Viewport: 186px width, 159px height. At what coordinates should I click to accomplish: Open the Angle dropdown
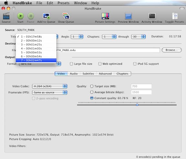point(77,37)
